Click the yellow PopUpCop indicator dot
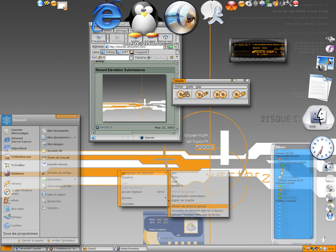This screenshot has height=252, width=336. (x=172, y=57)
